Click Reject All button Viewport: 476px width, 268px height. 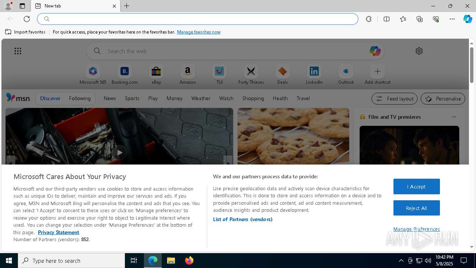coord(416,208)
